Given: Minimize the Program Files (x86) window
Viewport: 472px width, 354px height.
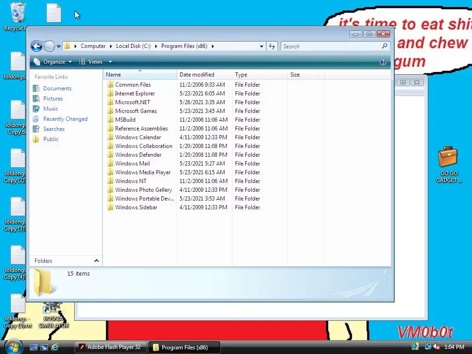Looking at the screenshot, I should point(355,34).
